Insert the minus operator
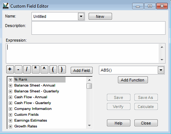Screen dimensions: 171x134 tap(18, 69)
